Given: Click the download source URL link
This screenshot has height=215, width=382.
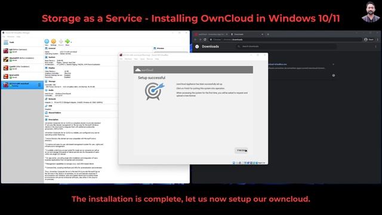Looking at the screenshot, I should coord(297,68).
